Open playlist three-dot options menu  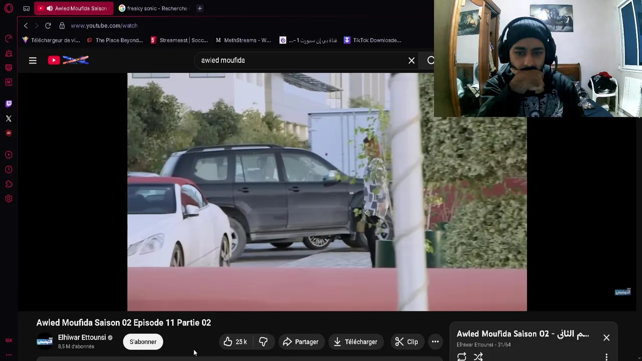tap(606, 357)
